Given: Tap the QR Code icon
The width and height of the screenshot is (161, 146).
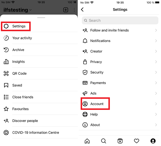Looking at the screenshot, I should pos(6,73).
